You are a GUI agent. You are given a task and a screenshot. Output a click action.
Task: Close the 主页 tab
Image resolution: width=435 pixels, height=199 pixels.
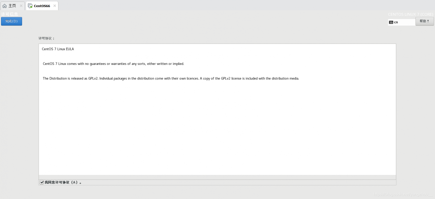point(21,6)
